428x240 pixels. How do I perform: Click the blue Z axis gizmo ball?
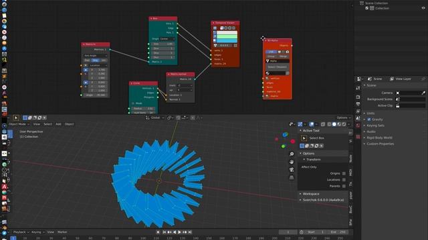286,135
